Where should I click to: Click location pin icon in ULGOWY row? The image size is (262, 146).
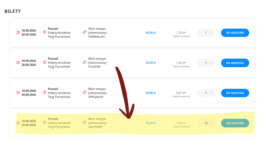tap(44, 62)
